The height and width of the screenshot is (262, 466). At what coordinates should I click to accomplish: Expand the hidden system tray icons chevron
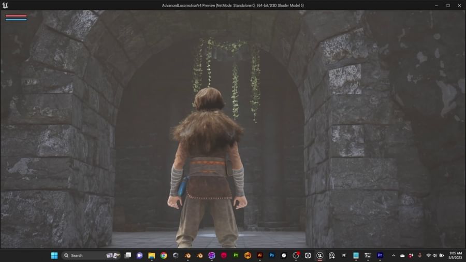[x=394, y=255]
